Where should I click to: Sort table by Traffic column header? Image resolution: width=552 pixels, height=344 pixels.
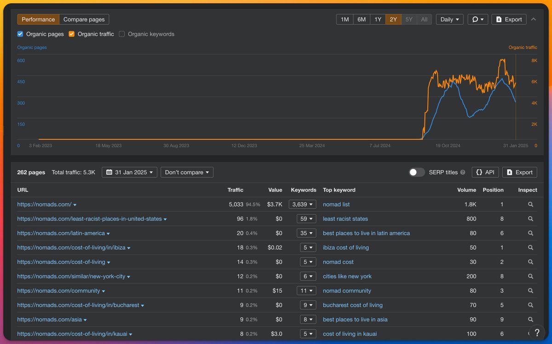coord(236,190)
